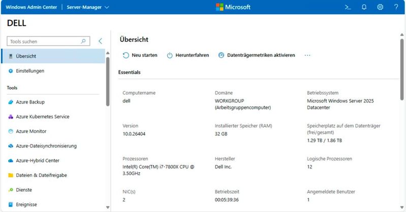Open the settings gear in header
406x212 pixels.
point(380,7)
